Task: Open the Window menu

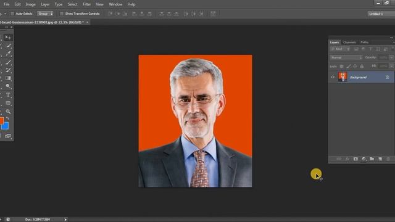Action: (x=115, y=4)
